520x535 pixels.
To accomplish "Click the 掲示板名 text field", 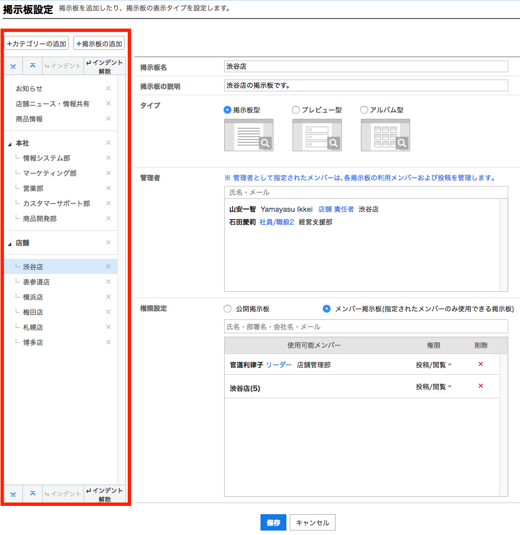I will (x=365, y=67).
